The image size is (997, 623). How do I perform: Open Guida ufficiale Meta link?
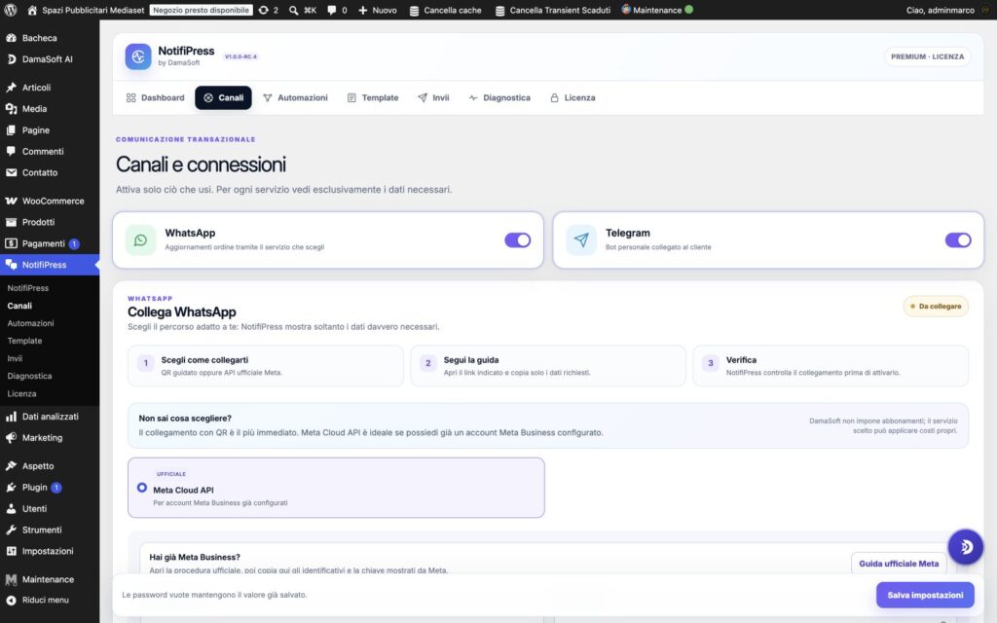coord(899,564)
